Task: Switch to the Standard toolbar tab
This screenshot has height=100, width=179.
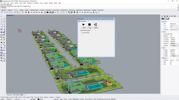Action: pyautogui.click(x=4, y=10)
